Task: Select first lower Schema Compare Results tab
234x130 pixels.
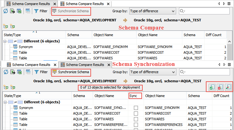Action: (29, 65)
